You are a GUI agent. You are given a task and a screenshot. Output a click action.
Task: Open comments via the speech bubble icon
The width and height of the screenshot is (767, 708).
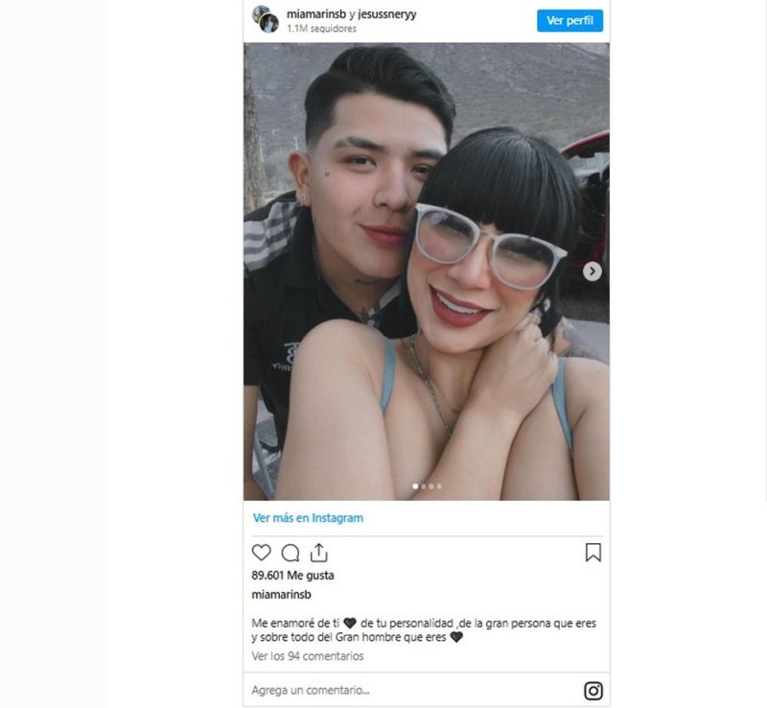[x=291, y=553]
